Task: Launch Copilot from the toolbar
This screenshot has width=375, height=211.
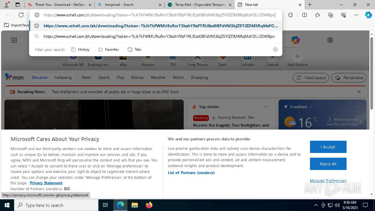Action: [x=369, y=15]
